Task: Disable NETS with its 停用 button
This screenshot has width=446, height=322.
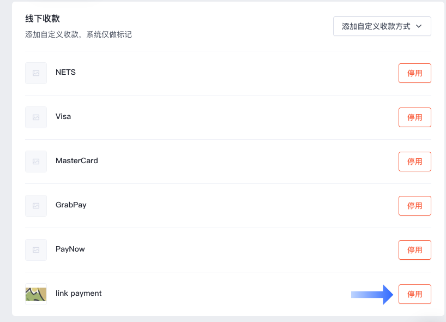Action: [415, 73]
